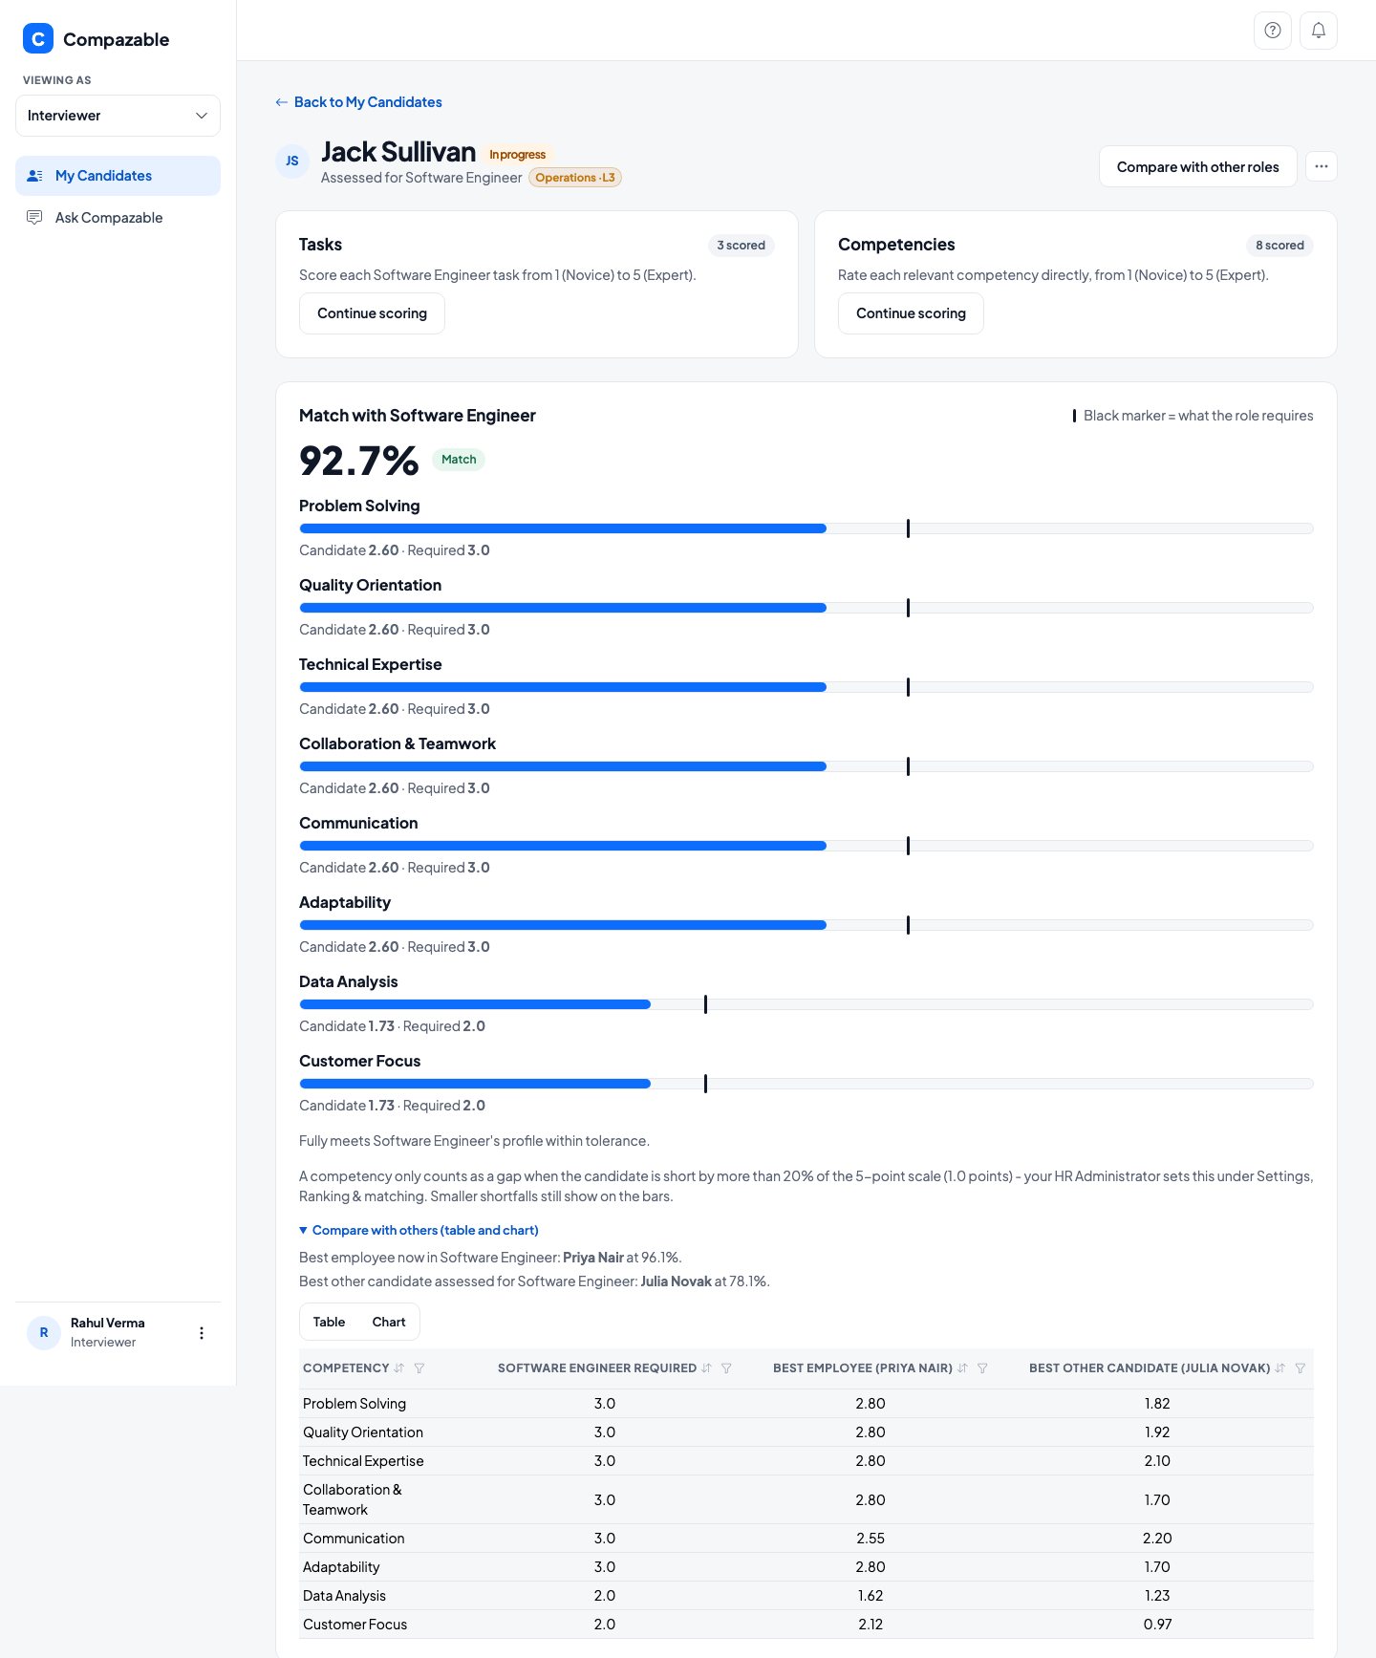
Task: Go back to My Candidates
Action: pyautogui.click(x=358, y=102)
